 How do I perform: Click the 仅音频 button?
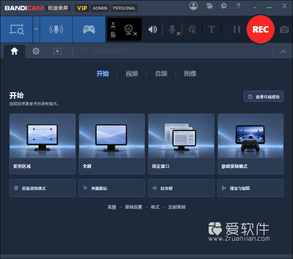(x=181, y=188)
